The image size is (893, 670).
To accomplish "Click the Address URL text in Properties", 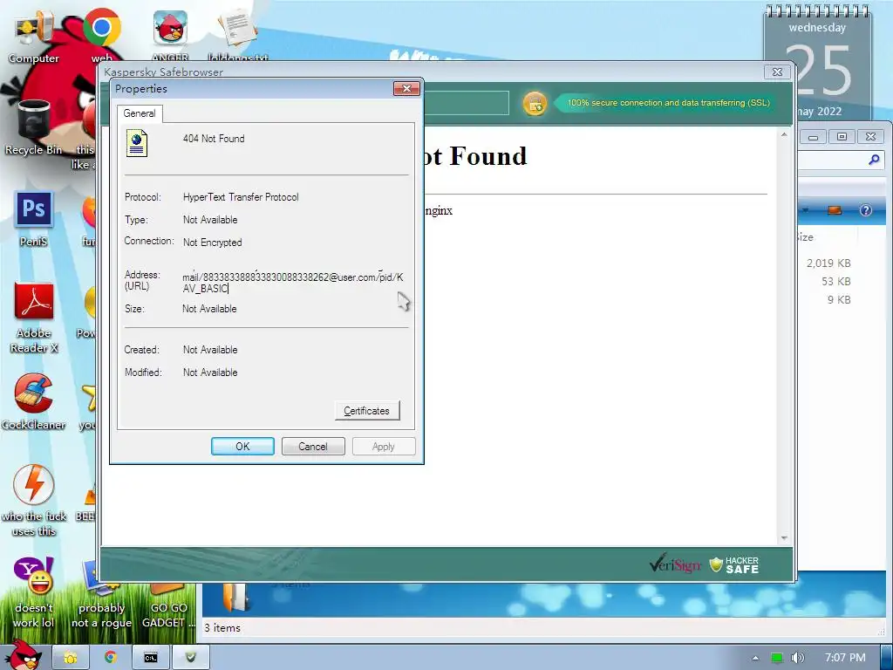I will tap(293, 283).
